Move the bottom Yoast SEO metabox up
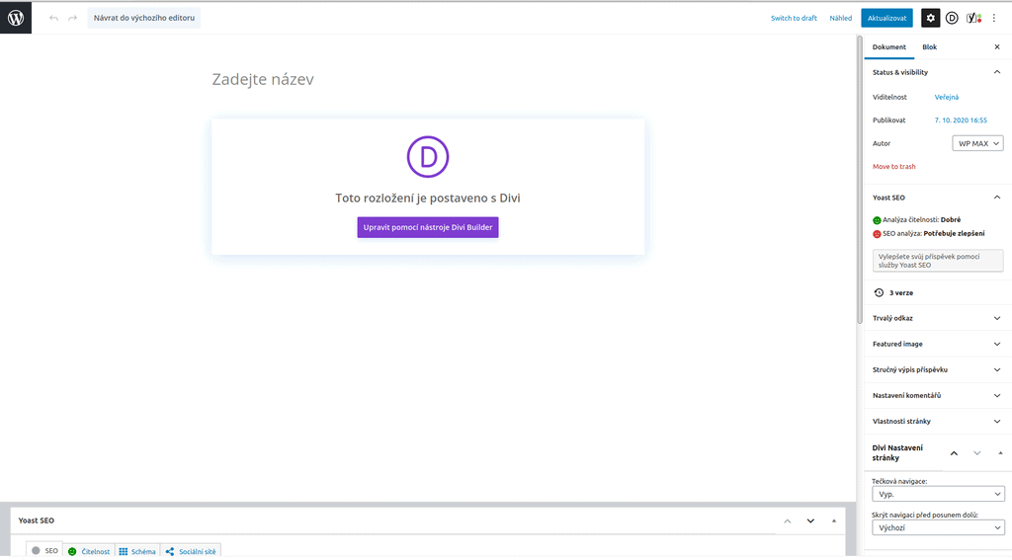 pos(788,521)
